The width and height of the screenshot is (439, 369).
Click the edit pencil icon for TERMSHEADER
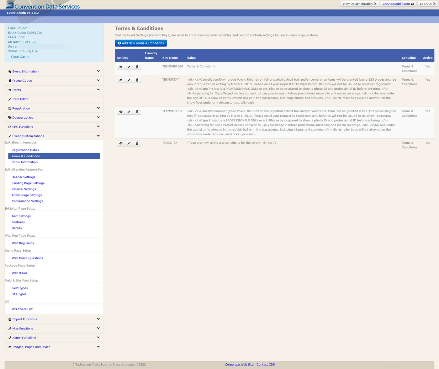tap(129, 67)
